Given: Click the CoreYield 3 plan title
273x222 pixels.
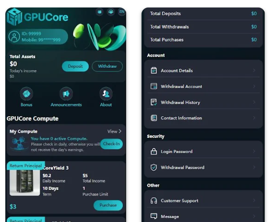Looking at the screenshot, I should click(x=55, y=168).
